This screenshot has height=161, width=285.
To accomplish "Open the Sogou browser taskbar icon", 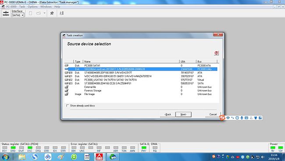I will pos(35,157).
